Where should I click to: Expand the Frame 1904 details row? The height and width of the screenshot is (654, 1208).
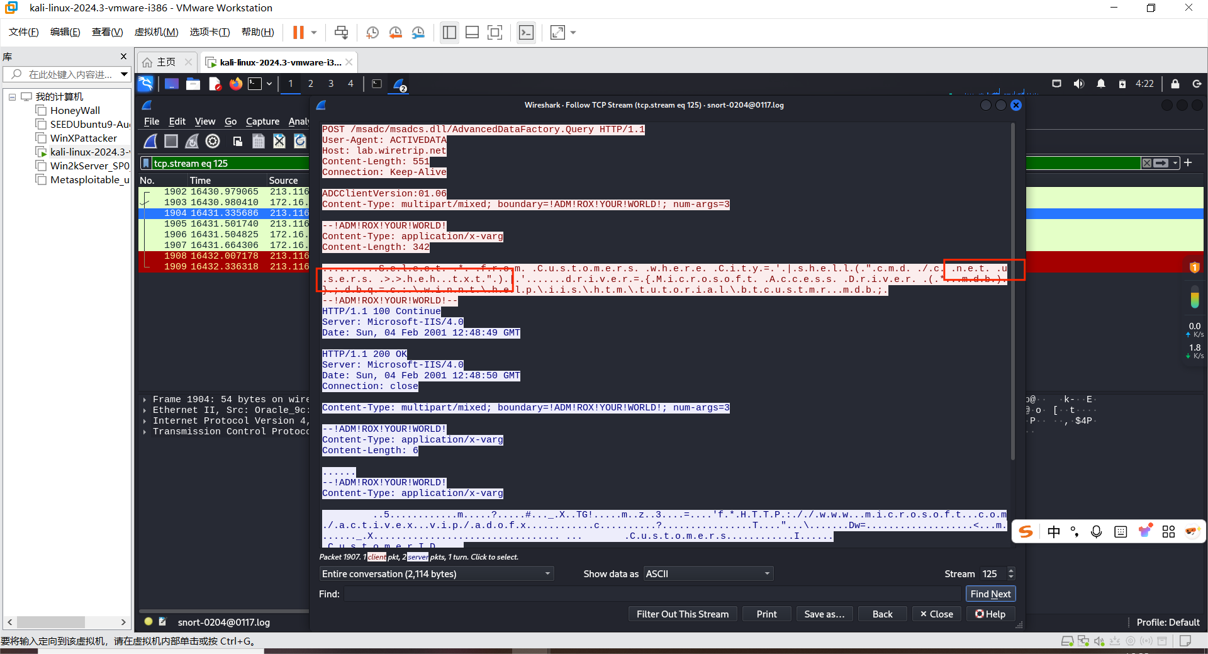tap(145, 400)
